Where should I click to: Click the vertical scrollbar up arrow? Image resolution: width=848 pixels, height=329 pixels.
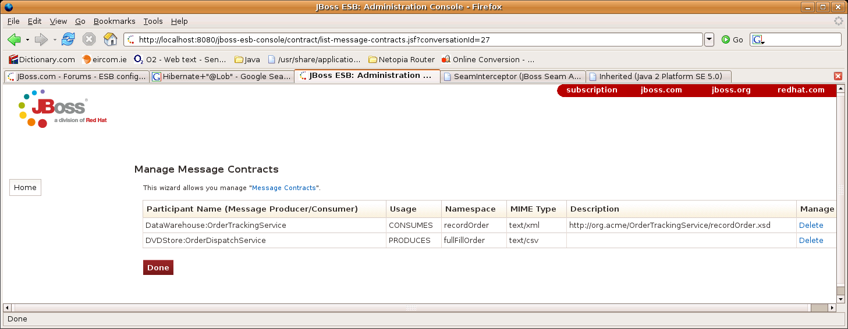(x=840, y=89)
